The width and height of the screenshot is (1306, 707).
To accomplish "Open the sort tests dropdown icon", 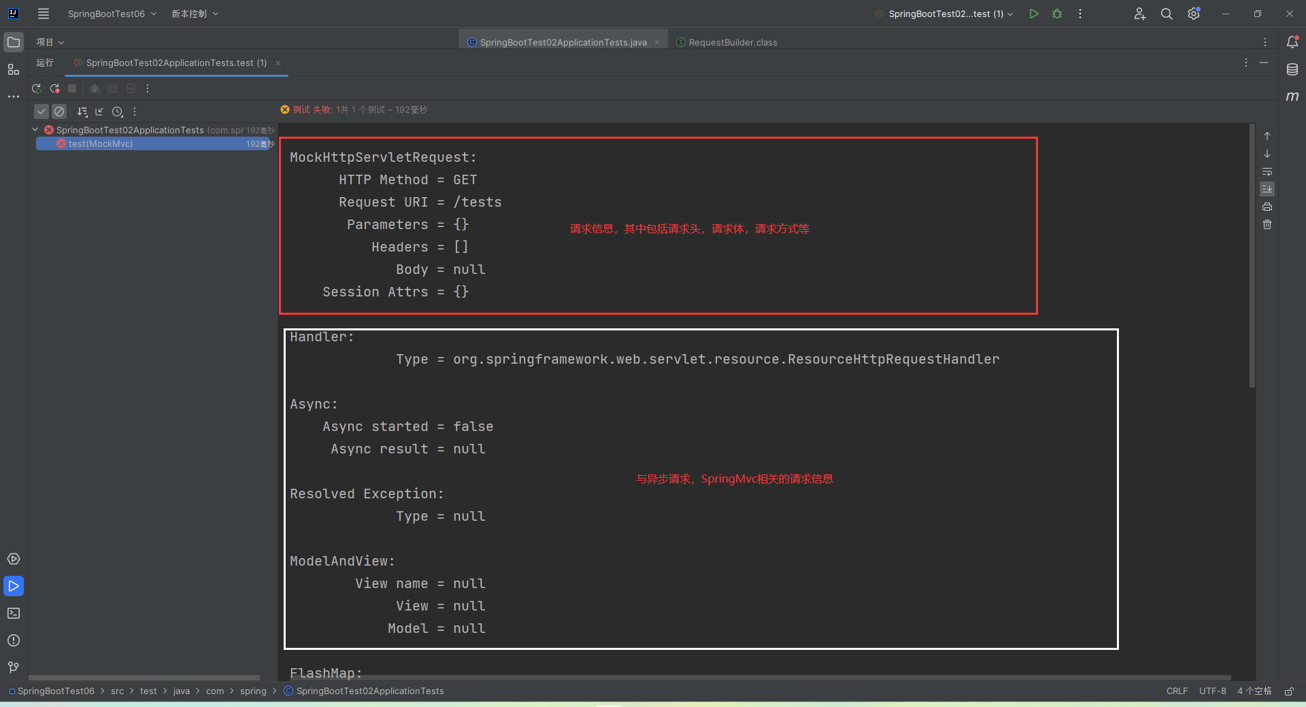I will pyautogui.click(x=82, y=111).
